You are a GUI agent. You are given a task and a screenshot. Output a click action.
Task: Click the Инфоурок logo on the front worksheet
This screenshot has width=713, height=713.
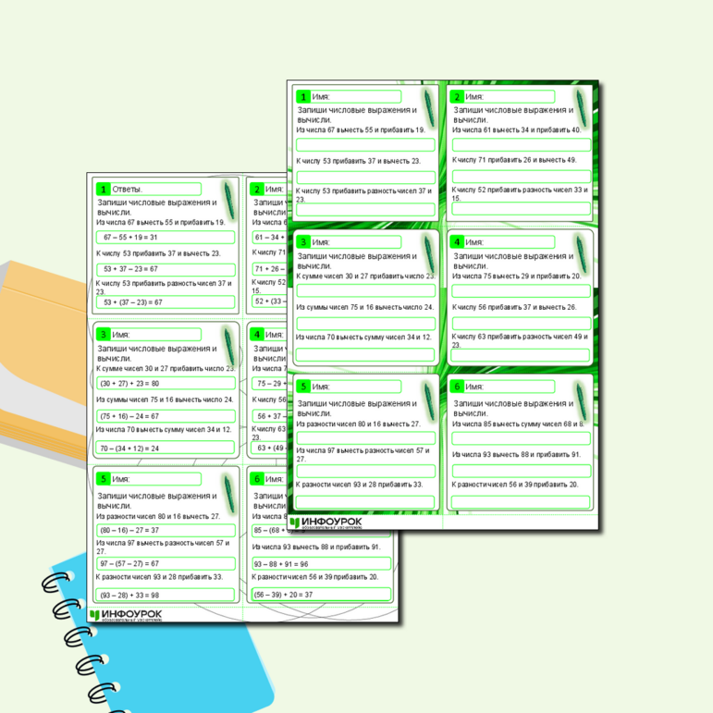[326, 523]
